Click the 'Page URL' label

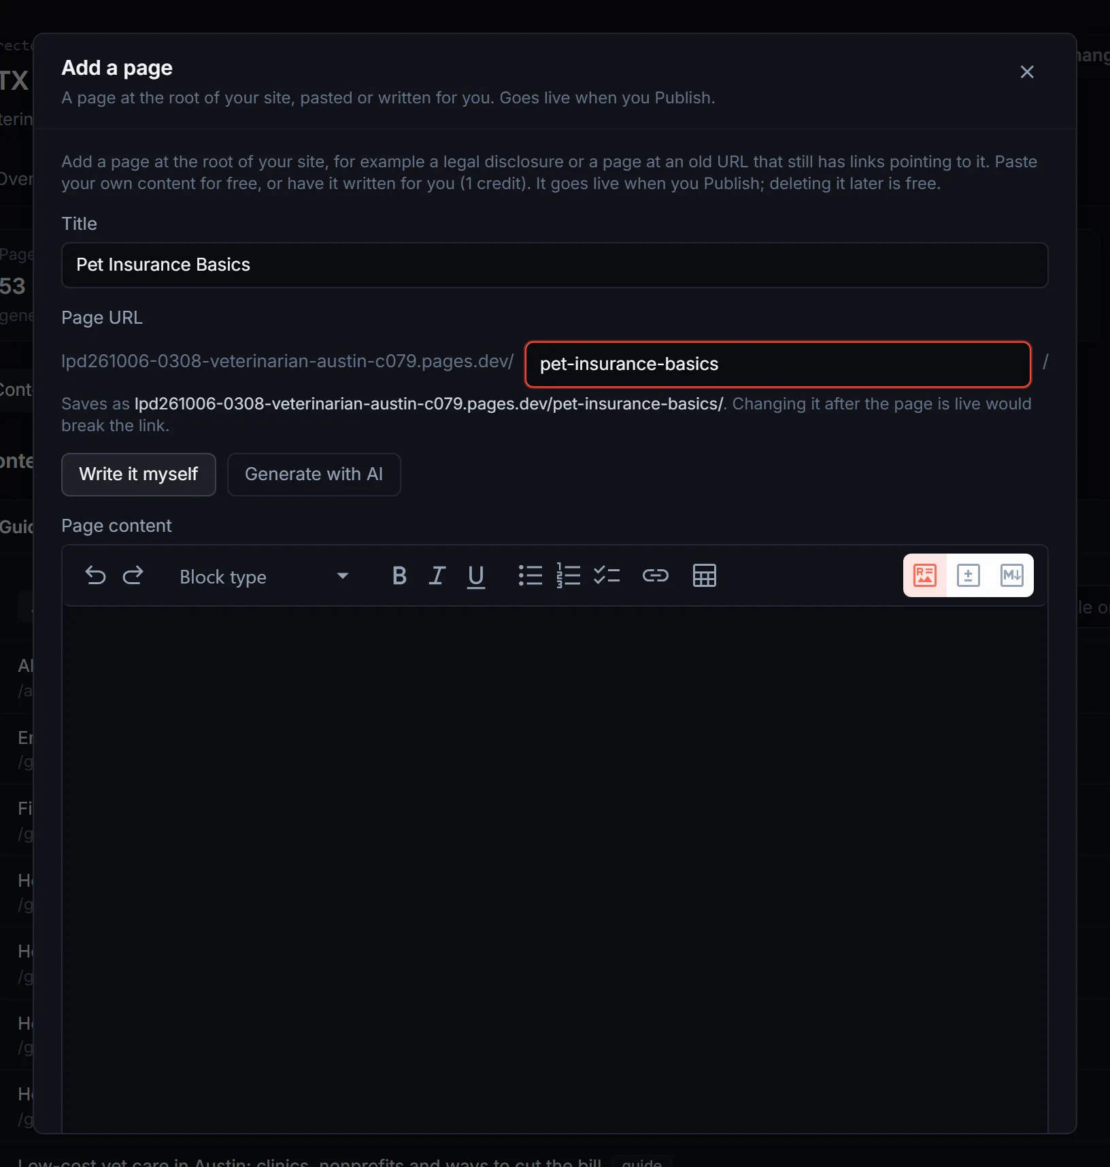[x=102, y=318]
